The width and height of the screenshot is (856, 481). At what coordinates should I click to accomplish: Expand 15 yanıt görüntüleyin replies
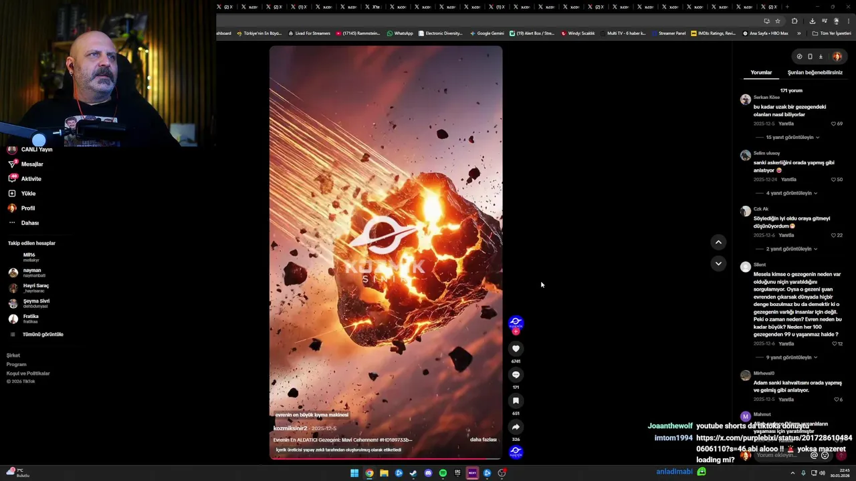point(792,138)
